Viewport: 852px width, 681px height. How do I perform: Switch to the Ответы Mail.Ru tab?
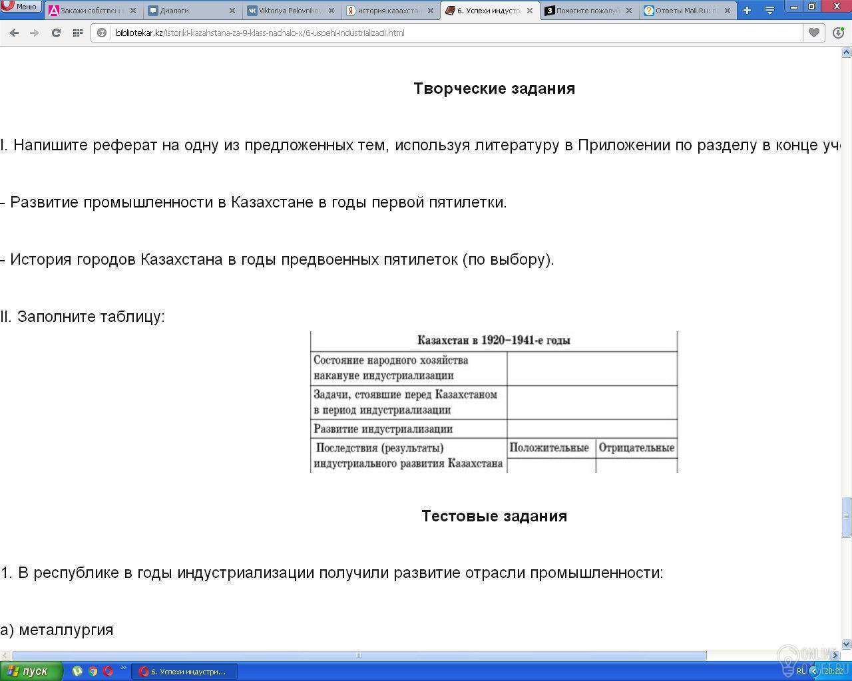pos(682,11)
